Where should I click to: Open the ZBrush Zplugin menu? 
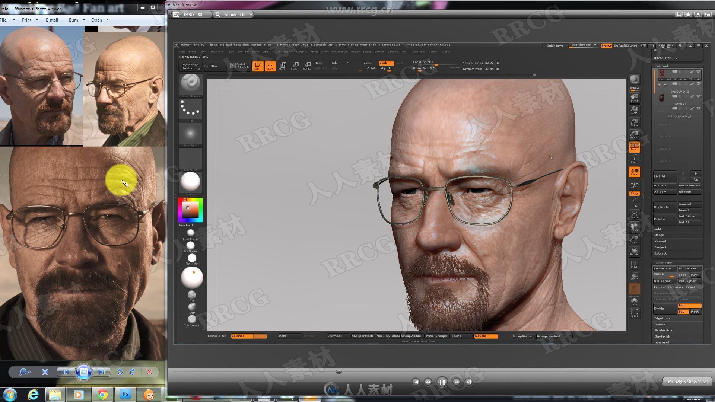(433, 52)
